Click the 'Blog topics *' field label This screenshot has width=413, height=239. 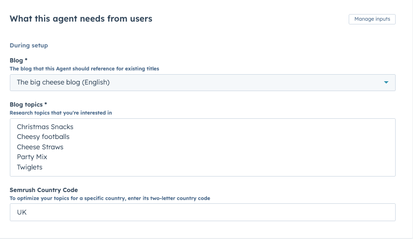[29, 105]
